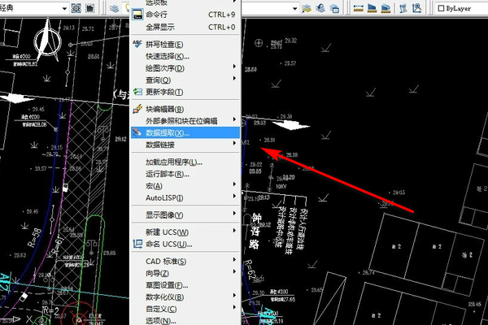Expand the 自定义(C) submenu
This screenshot has height=325, width=488.
185,309
